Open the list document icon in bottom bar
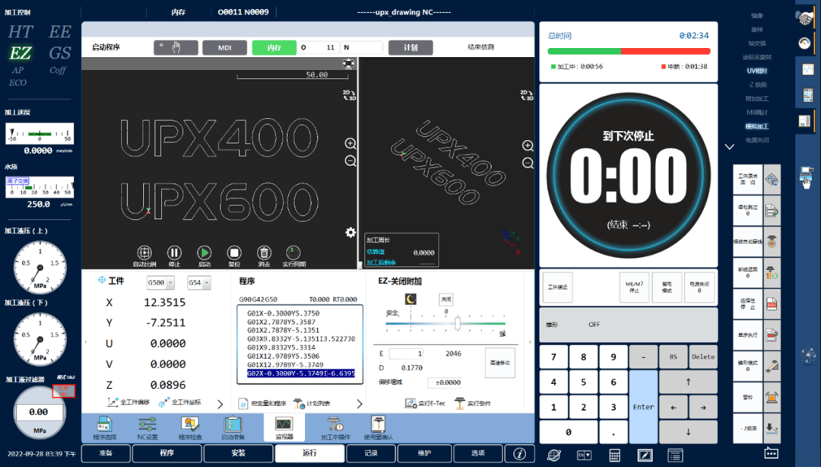 point(675,455)
